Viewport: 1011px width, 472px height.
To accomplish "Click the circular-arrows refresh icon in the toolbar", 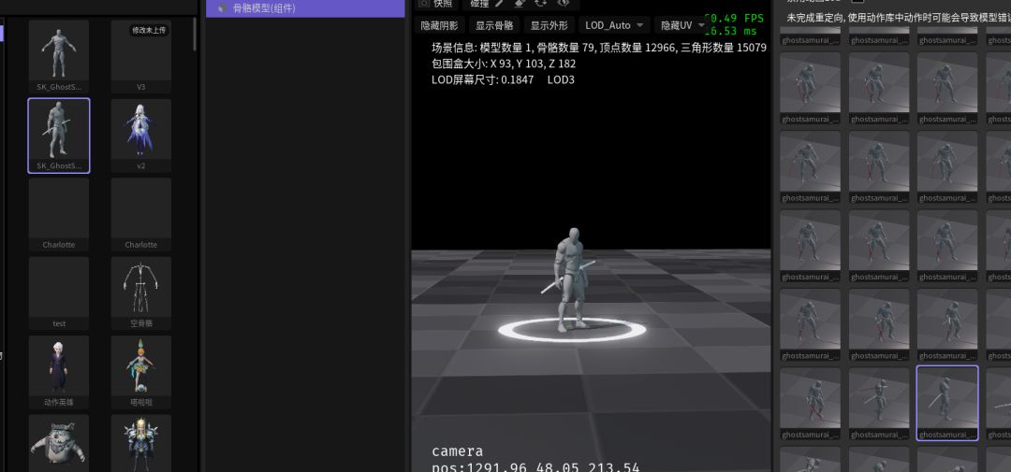I will tap(540, 3).
